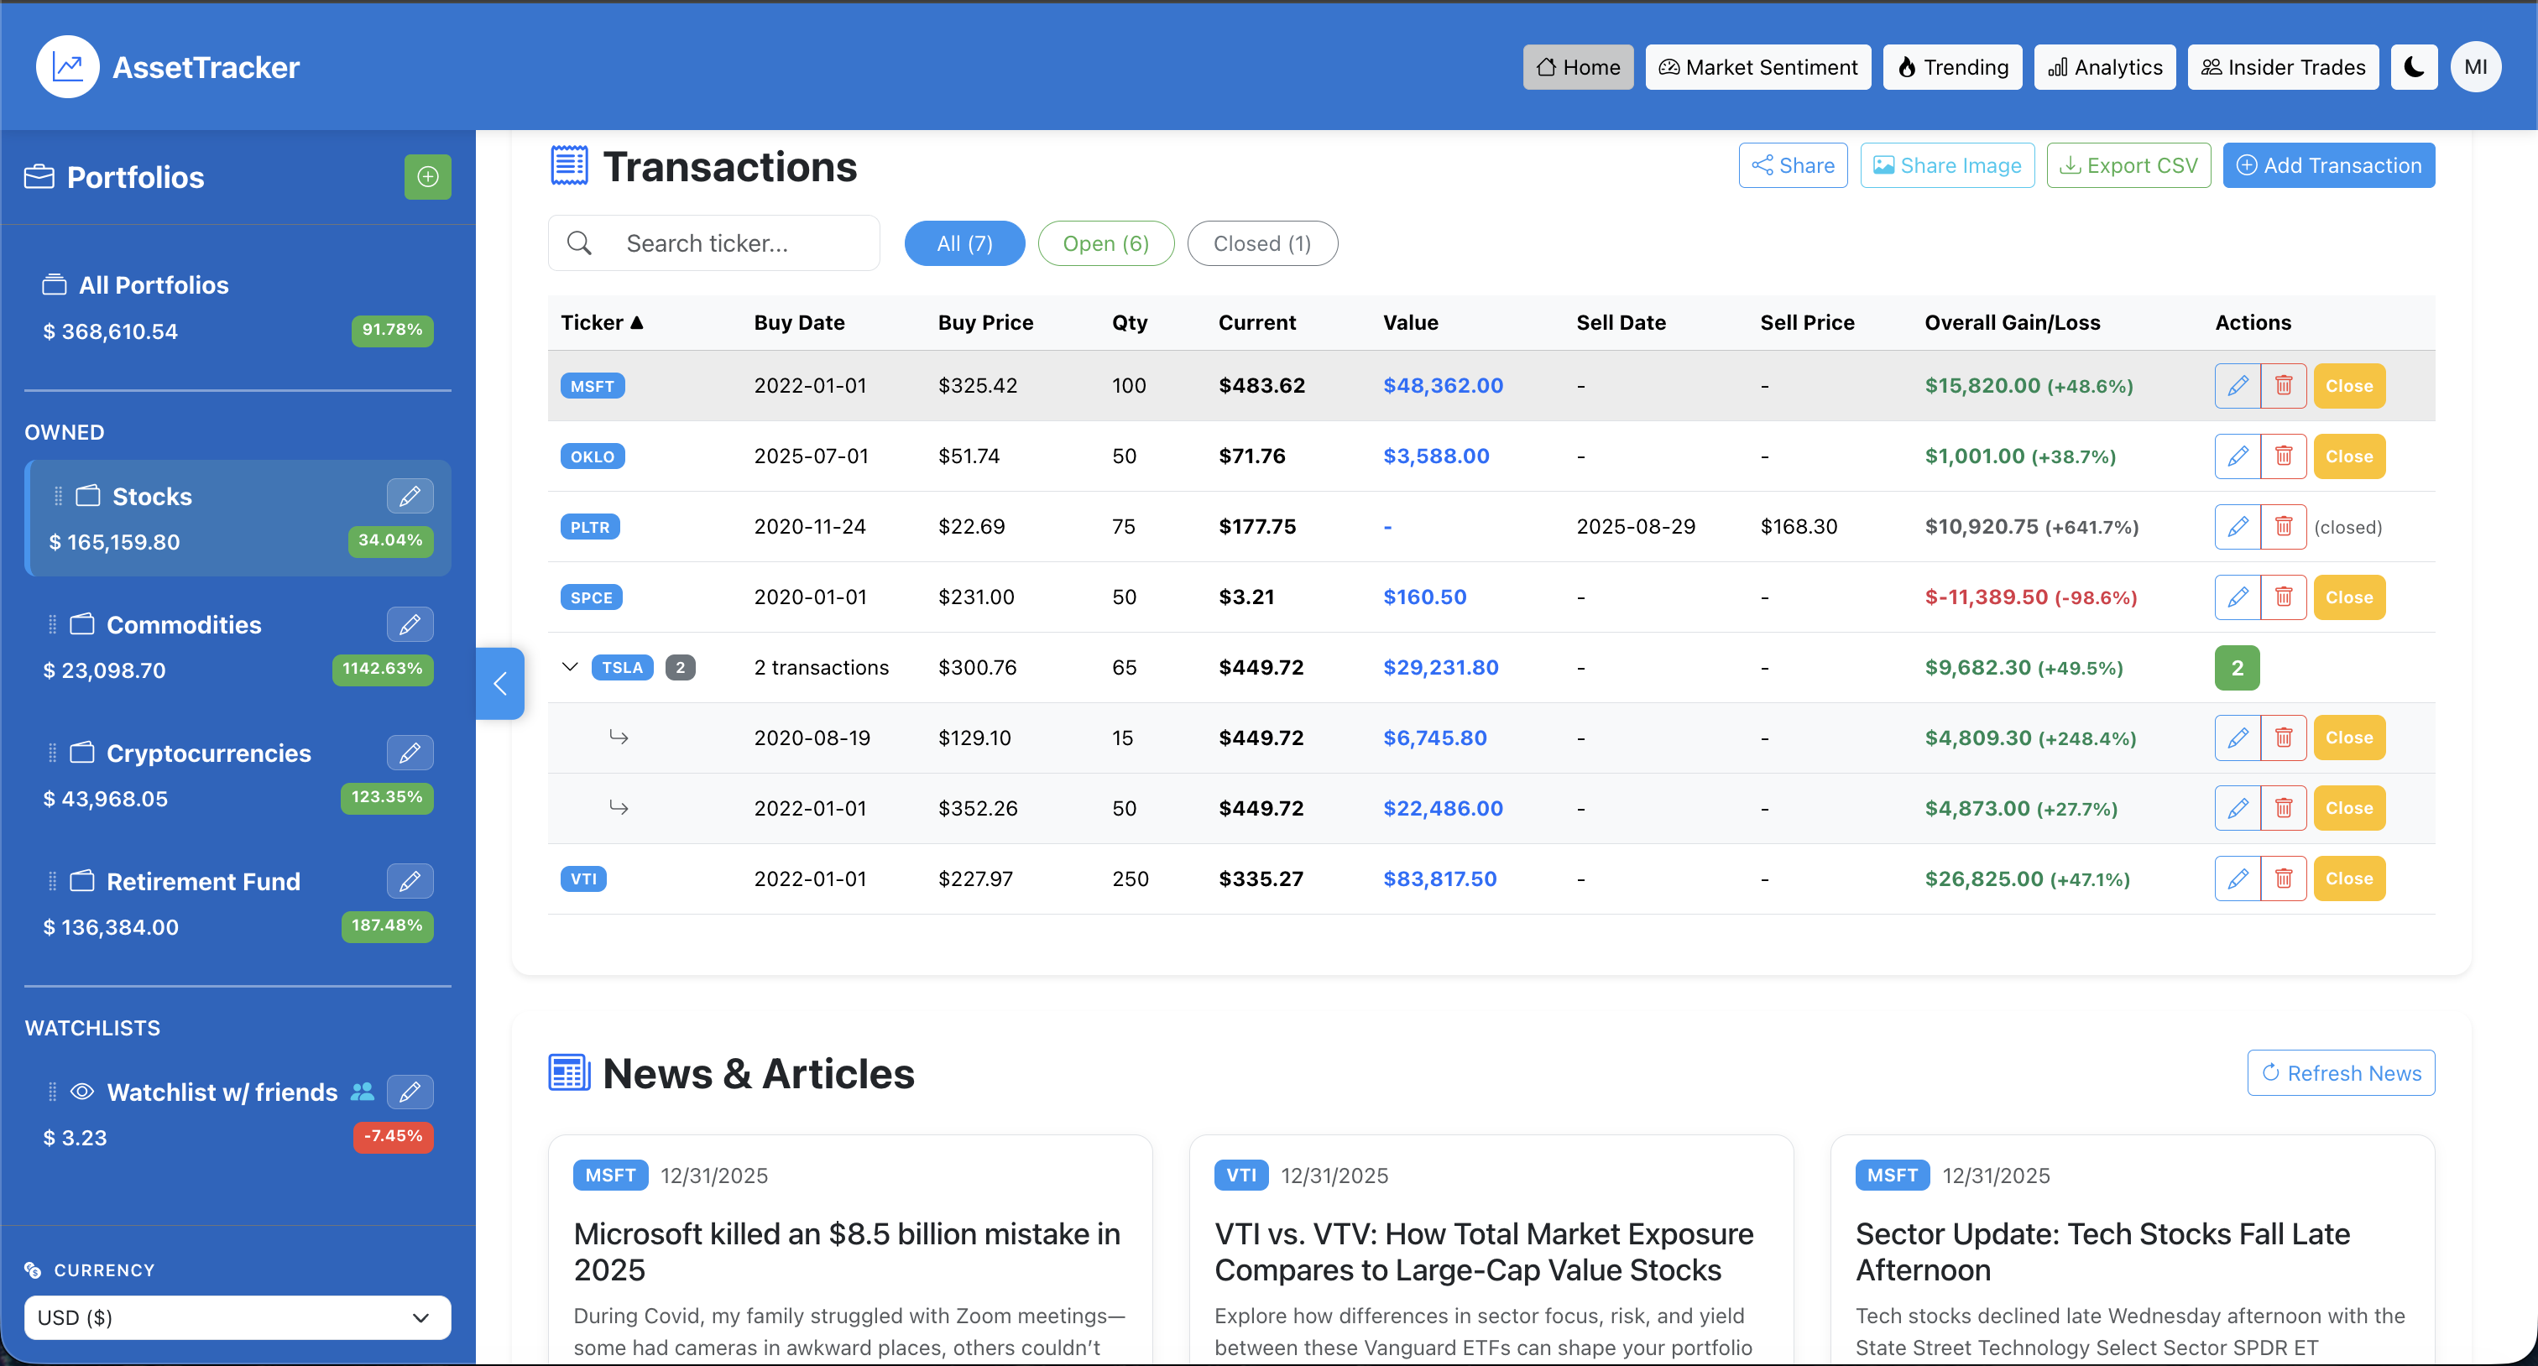Click the MI profile avatar
Image resolution: width=2538 pixels, height=1366 pixels.
tap(2476, 67)
